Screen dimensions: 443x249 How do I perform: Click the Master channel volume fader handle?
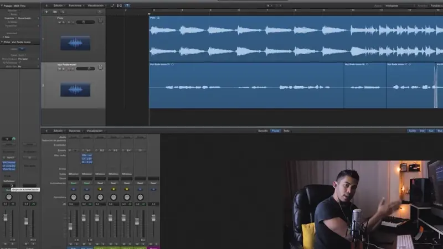[153, 218]
